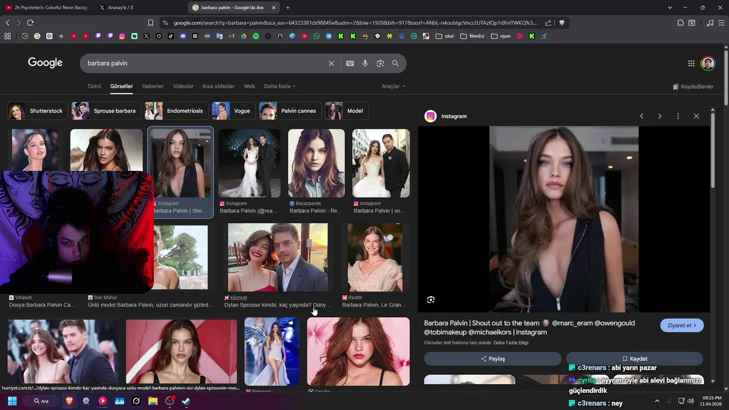
Task: Click the Google account profile avatar
Action: pyautogui.click(x=708, y=63)
